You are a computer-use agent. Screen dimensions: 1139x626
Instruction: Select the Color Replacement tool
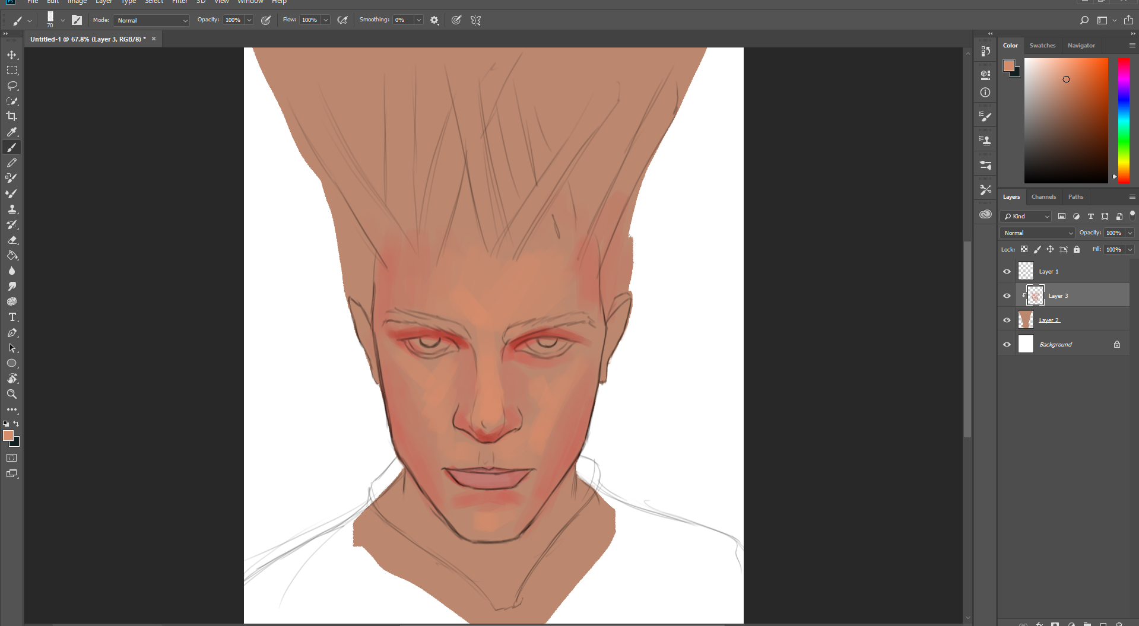click(12, 178)
